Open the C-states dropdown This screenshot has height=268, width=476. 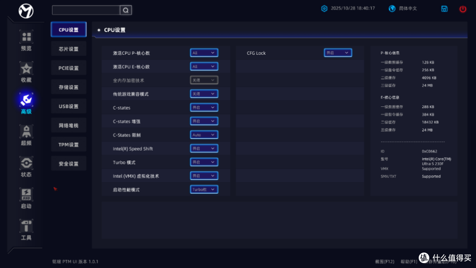204,108
